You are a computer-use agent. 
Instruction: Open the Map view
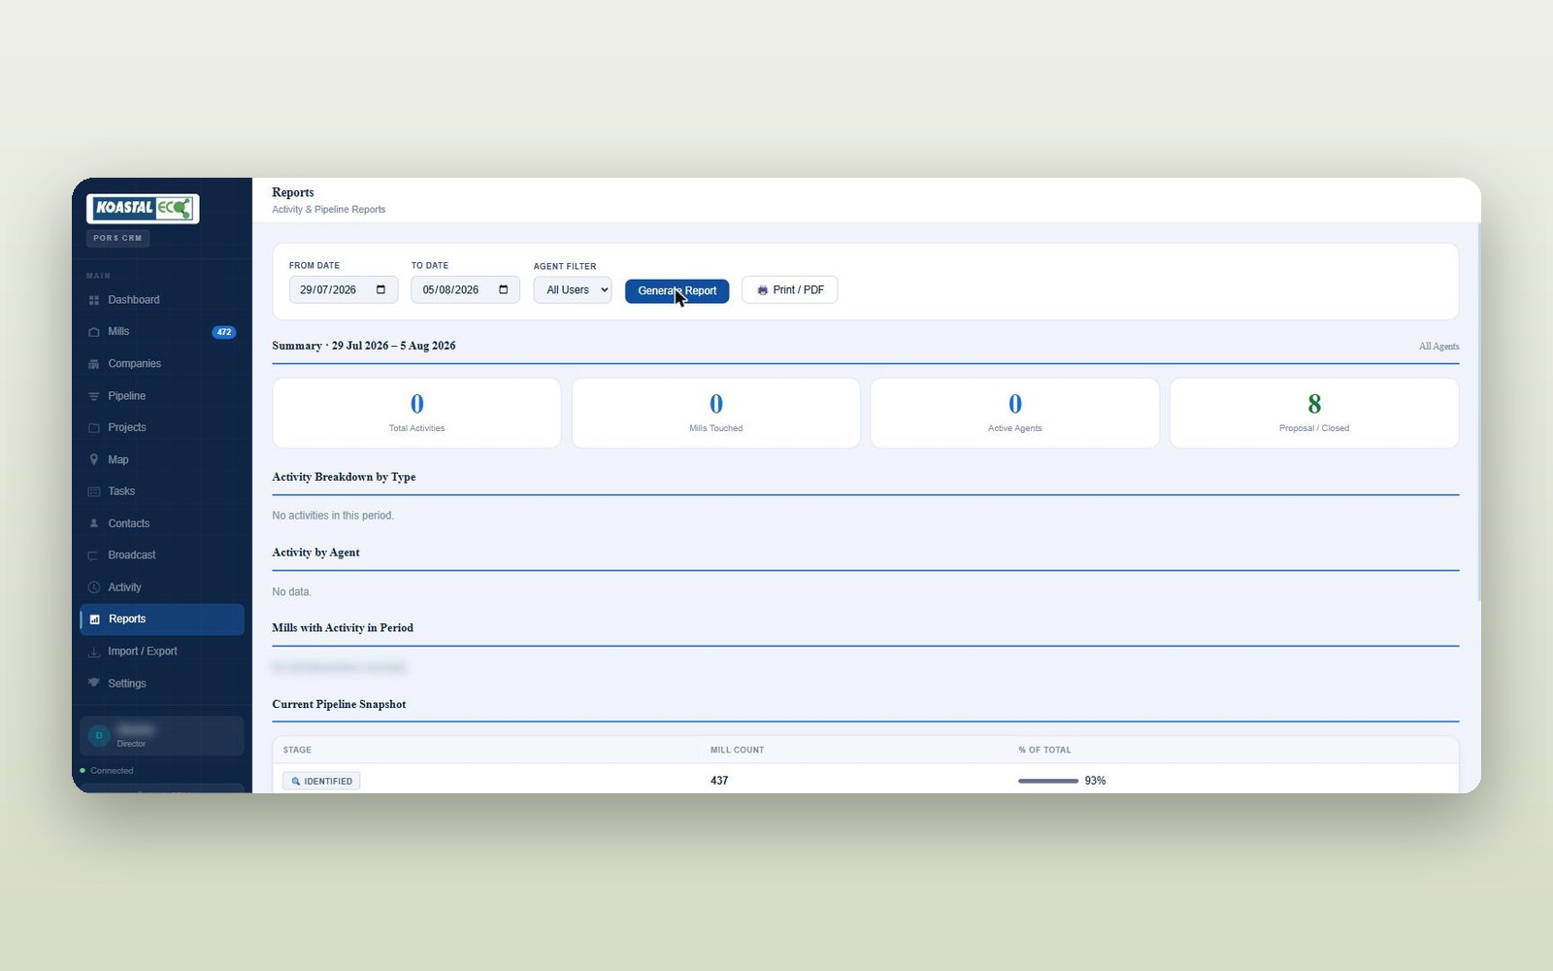(x=162, y=459)
